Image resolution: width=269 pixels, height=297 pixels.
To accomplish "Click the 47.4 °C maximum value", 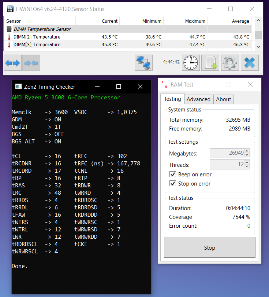I will click(x=197, y=45).
